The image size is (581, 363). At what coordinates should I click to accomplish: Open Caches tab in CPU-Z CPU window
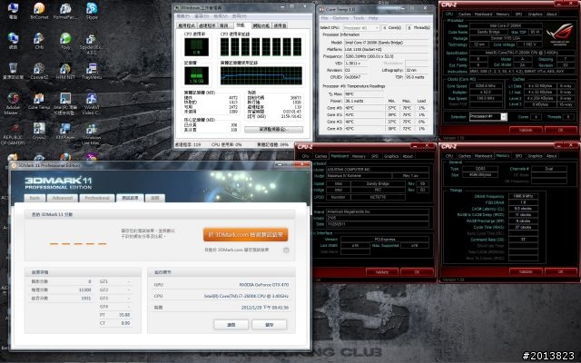point(464,15)
